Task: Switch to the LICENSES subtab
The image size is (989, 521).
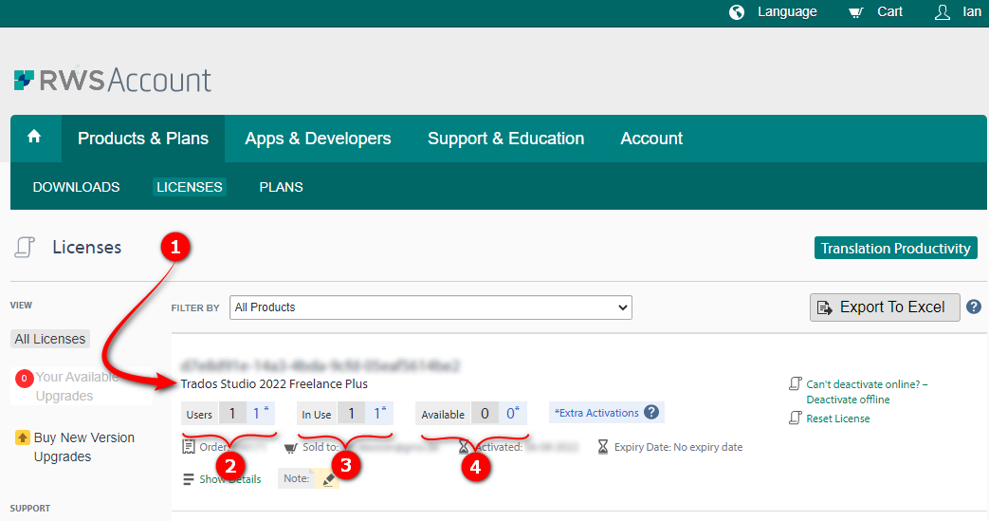Action: pyautogui.click(x=190, y=187)
